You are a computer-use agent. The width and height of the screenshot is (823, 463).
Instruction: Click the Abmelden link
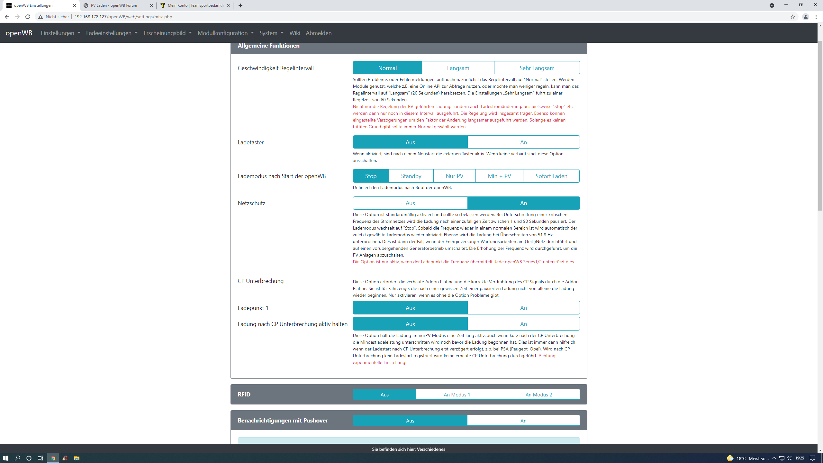318,33
